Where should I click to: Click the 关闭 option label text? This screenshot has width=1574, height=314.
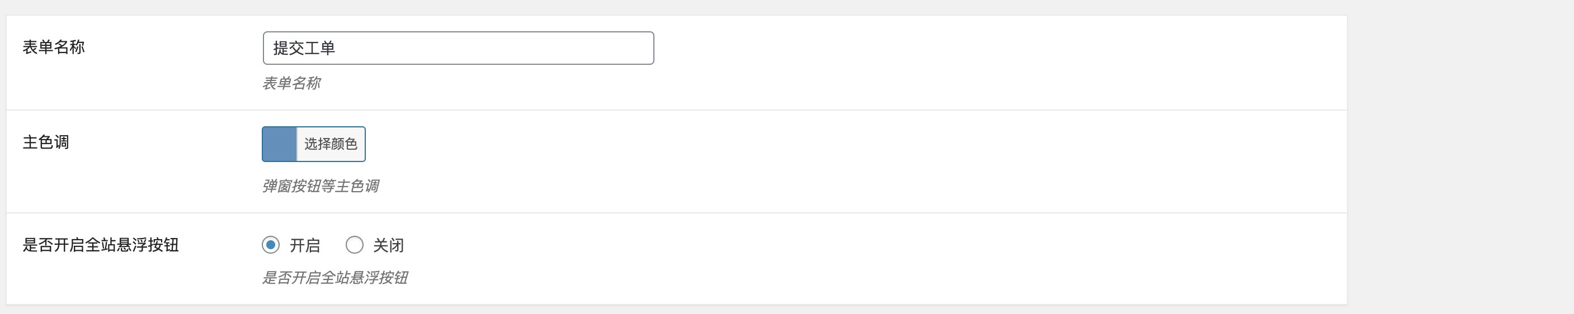(389, 246)
